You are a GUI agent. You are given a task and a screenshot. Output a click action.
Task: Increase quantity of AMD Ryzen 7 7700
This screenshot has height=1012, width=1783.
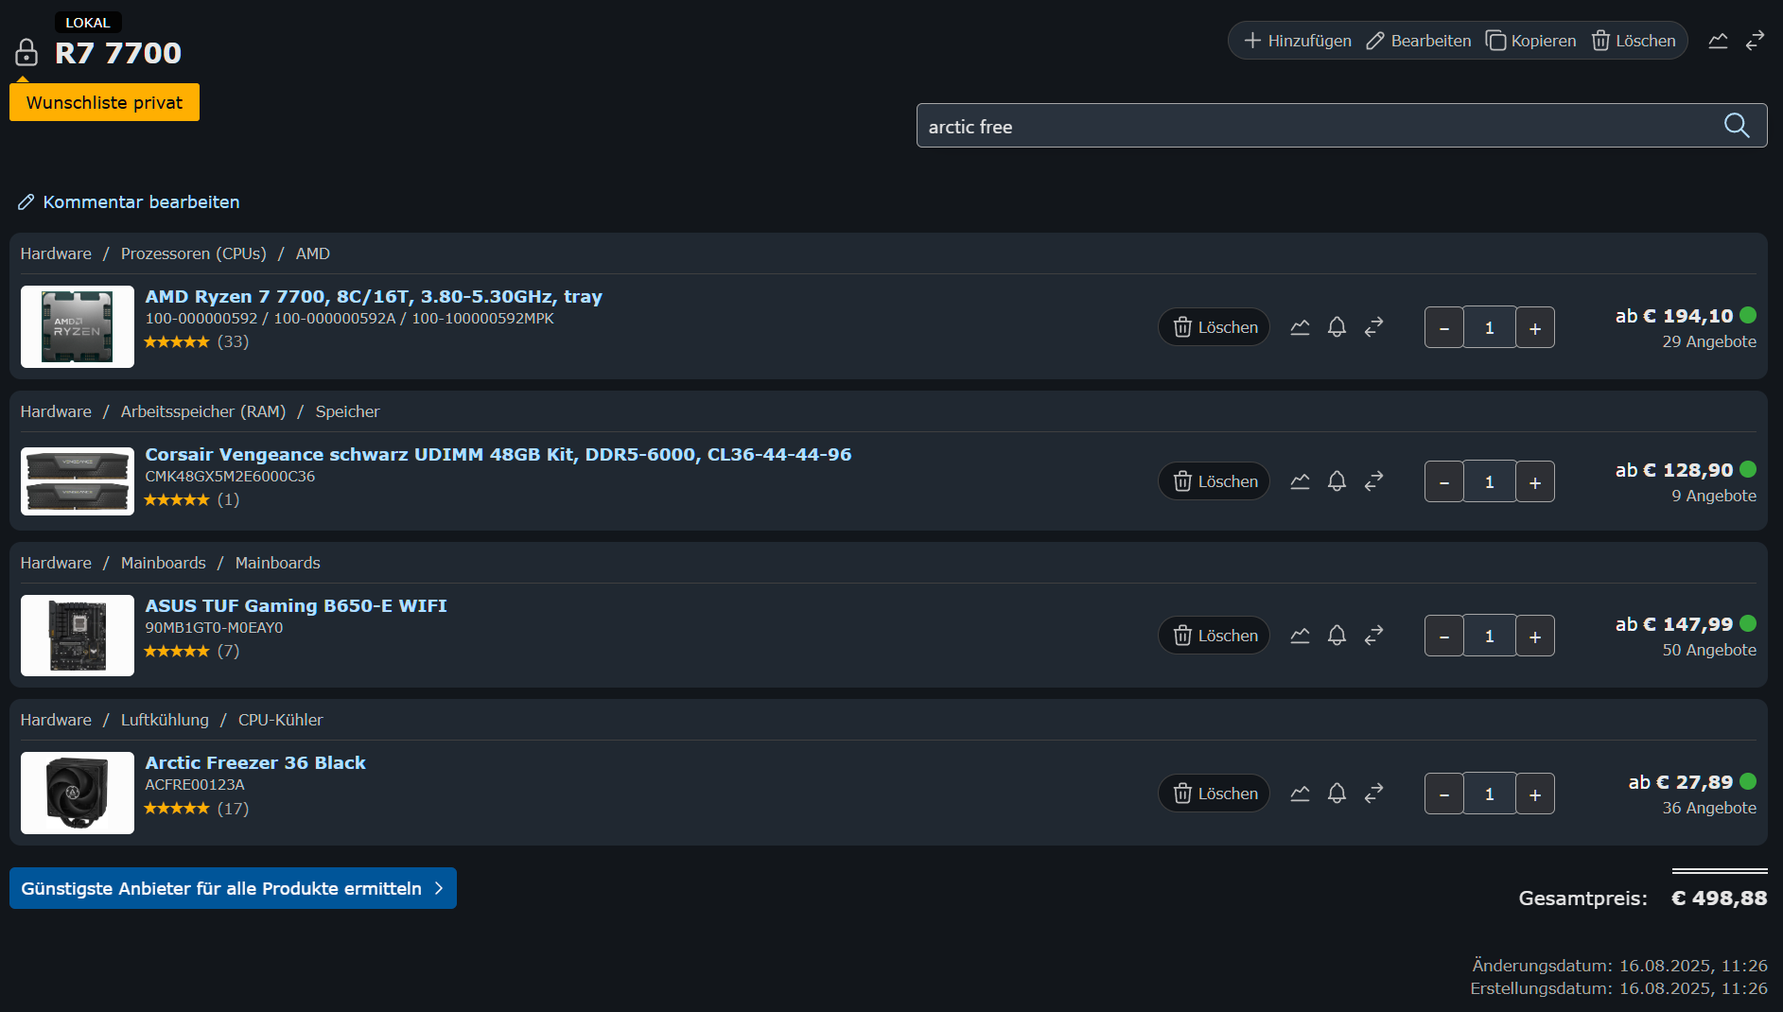coord(1535,327)
